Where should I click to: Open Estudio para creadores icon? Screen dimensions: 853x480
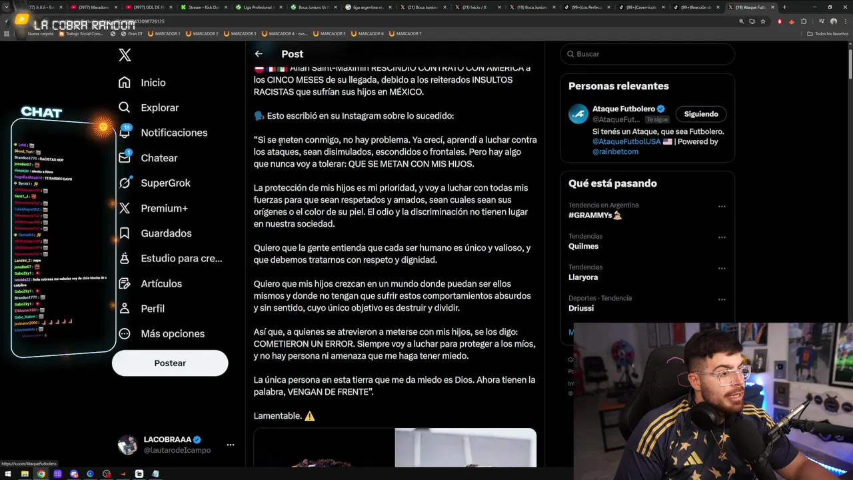pyautogui.click(x=125, y=258)
